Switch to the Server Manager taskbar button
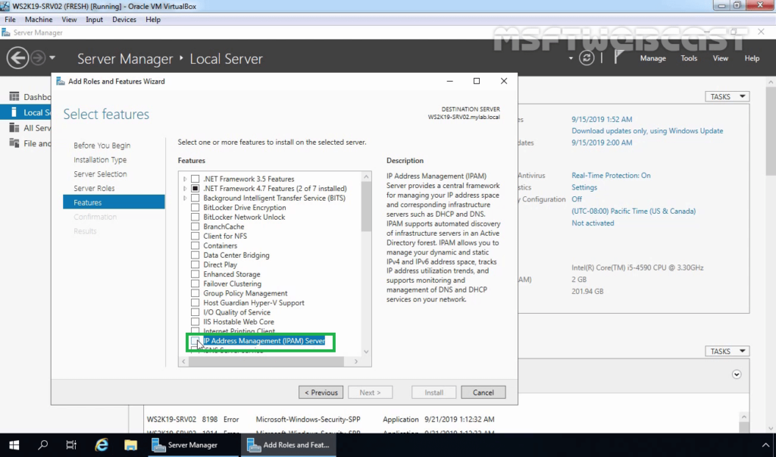This screenshot has width=776, height=457. (193, 445)
